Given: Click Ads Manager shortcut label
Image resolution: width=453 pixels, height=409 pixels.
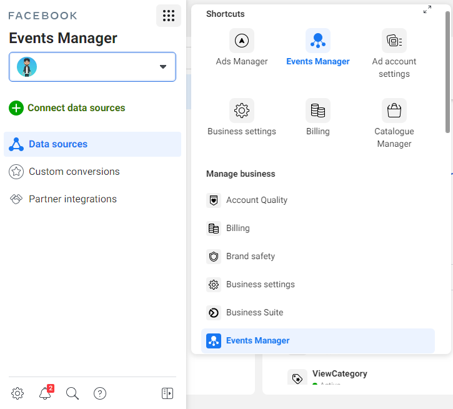Looking at the screenshot, I should [x=242, y=61].
